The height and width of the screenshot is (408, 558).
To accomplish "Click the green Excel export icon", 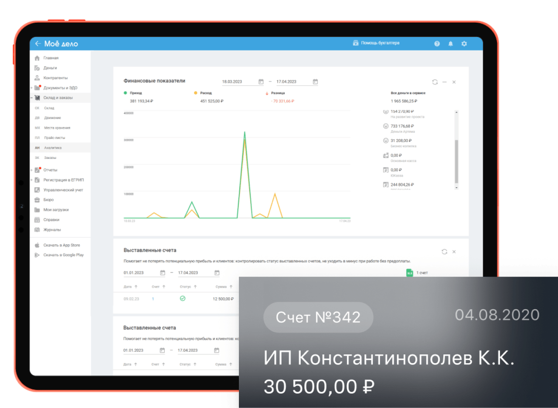I will tap(409, 273).
